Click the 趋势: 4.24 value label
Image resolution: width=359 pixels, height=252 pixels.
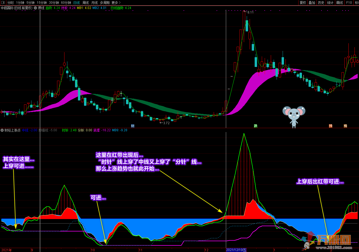(53, 8)
